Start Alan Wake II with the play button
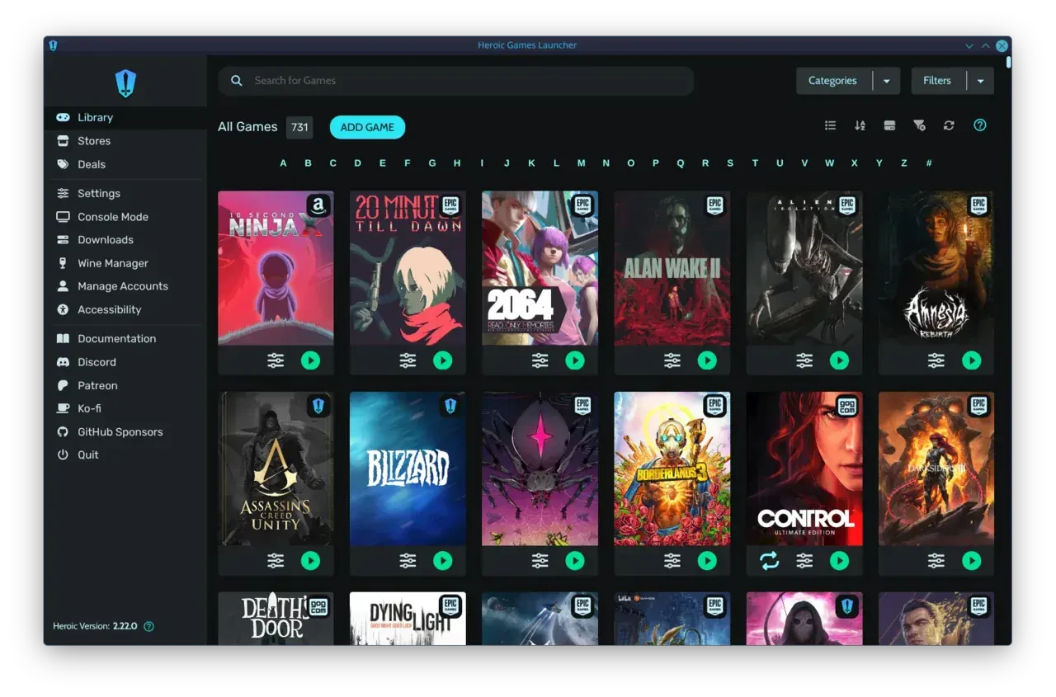Viewport: 1056px width, 697px height. [x=707, y=360]
